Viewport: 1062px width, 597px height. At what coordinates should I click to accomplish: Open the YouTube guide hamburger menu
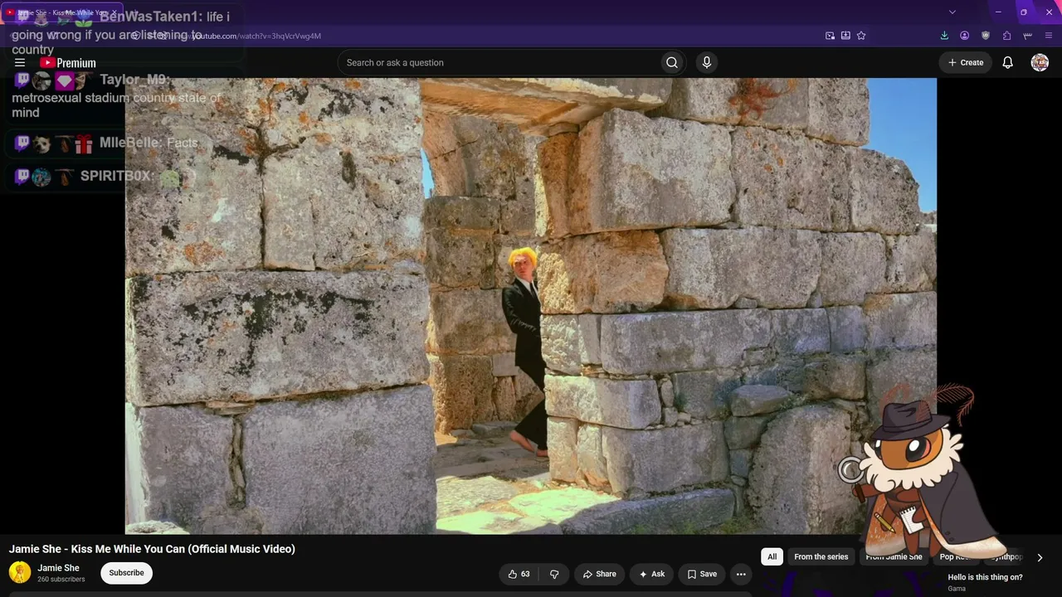point(20,62)
